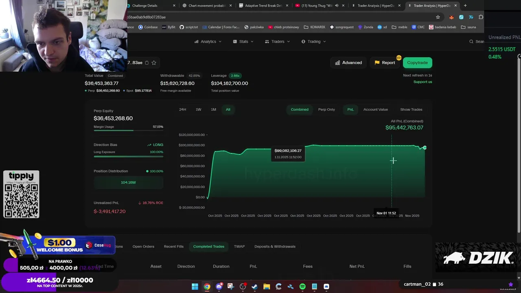Open the Recent Fills tab
Screen dimensions: 521x293
(174, 247)
